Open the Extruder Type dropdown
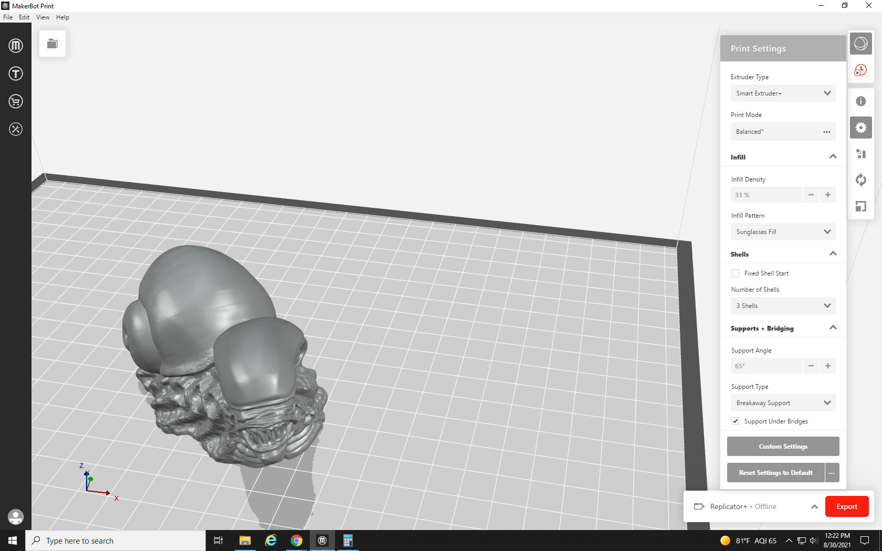The width and height of the screenshot is (882, 551). coord(783,93)
